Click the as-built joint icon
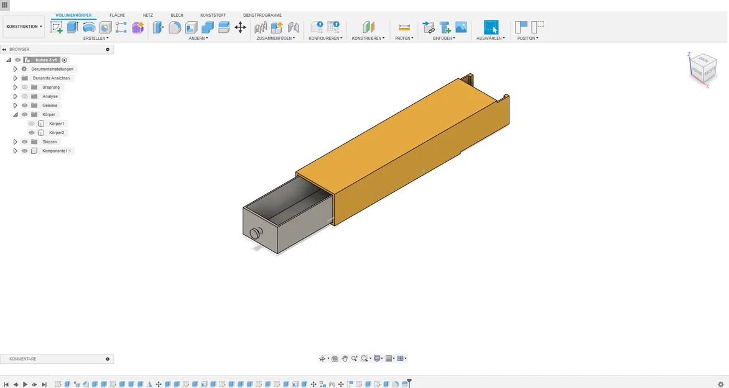 294,27
